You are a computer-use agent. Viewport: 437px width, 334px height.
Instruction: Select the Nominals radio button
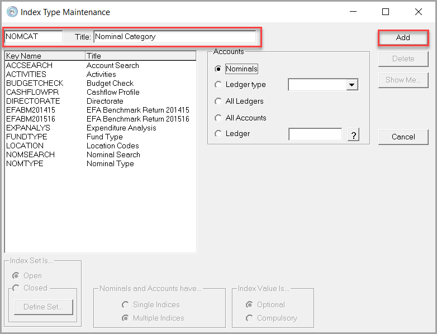tap(218, 69)
